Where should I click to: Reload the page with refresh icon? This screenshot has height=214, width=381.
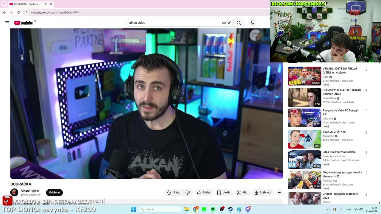click(x=18, y=12)
